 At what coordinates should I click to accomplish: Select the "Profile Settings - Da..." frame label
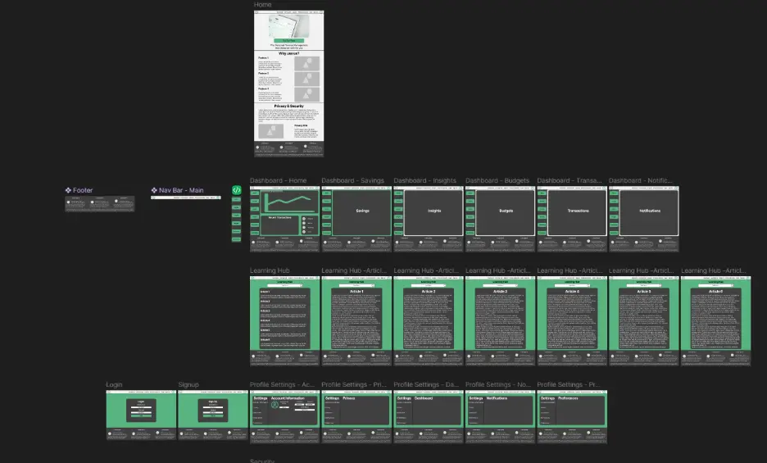click(426, 384)
